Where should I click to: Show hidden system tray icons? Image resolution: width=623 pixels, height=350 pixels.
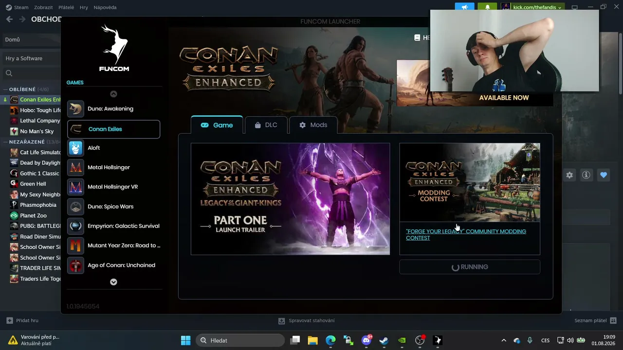pos(504,340)
